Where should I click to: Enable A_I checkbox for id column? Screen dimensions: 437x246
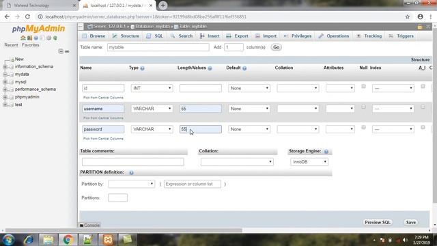click(x=423, y=87)
